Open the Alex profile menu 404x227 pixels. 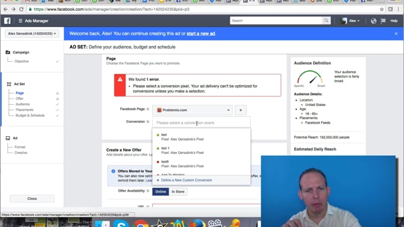(x=350, y=21)
